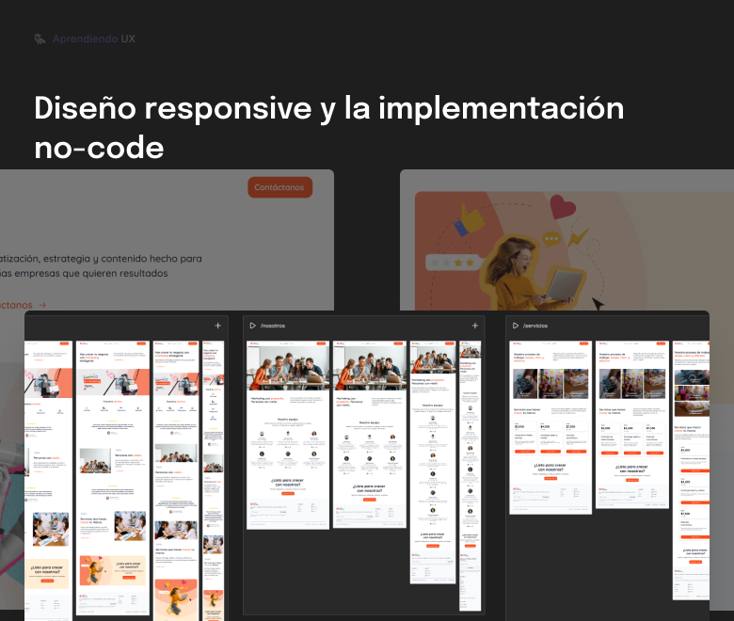Image resolution: width=734 pixels, height=621 pixels.
Task: Click the plus icon in the /nosotros panel
Action: [x=475, y=326]
